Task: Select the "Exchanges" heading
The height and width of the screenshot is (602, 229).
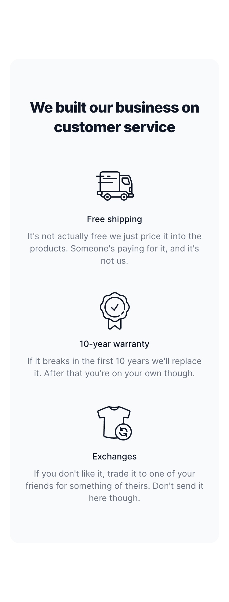Action: coord(114,457)
